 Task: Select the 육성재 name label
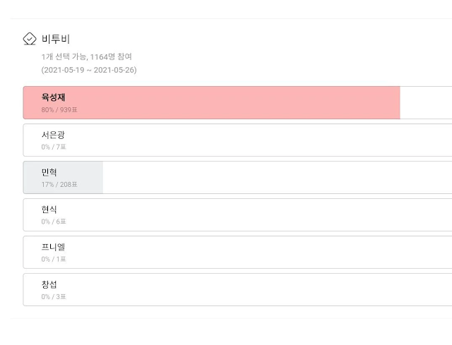click(x=54, y=97)
